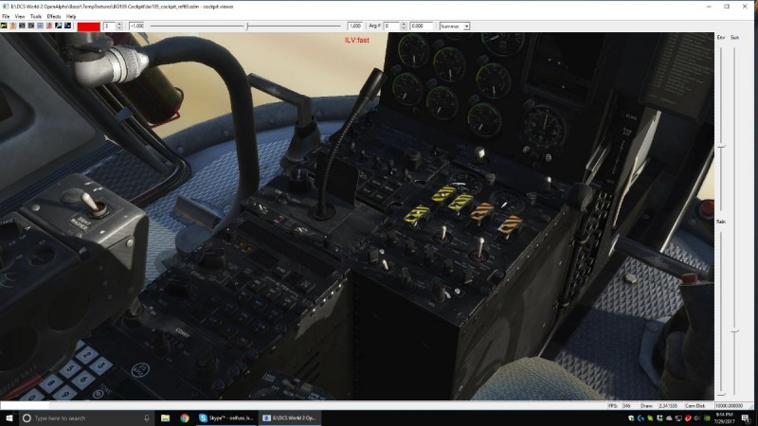The image size is (758, 426).
Task: Click the red ILV:fast overlay text
Action: 357,40
